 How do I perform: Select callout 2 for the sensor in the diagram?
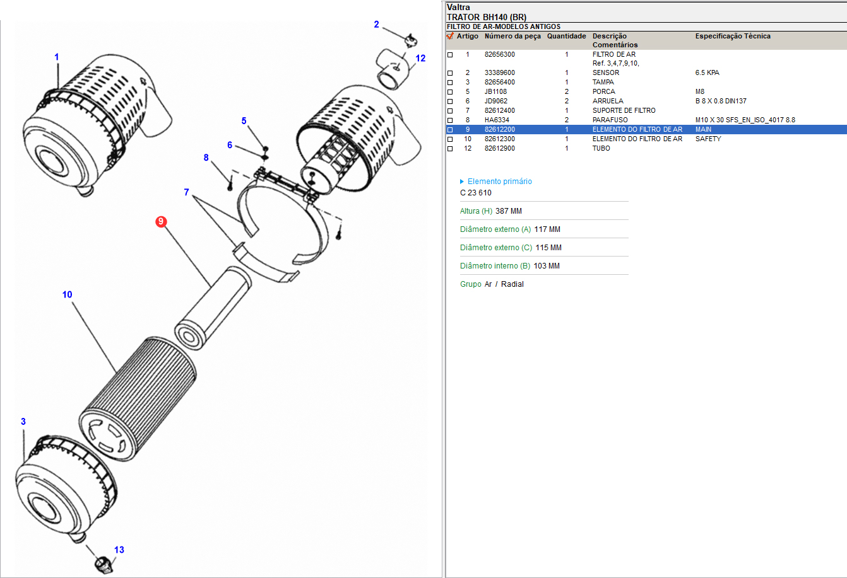(x=377, y=25)
